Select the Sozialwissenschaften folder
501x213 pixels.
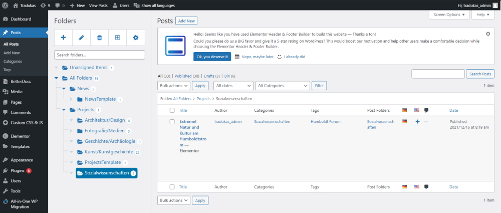click(x=106, y=173)
